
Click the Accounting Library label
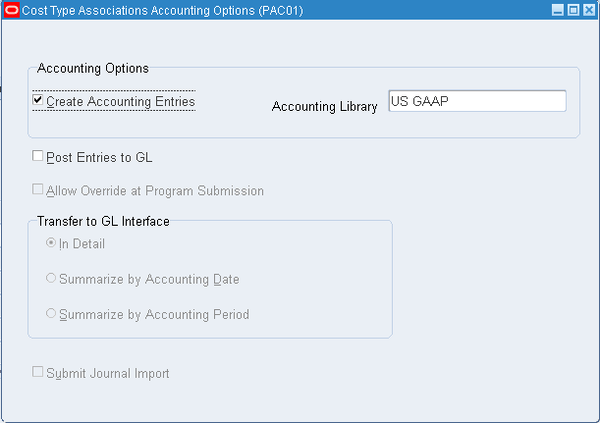(x=324, y=106)
